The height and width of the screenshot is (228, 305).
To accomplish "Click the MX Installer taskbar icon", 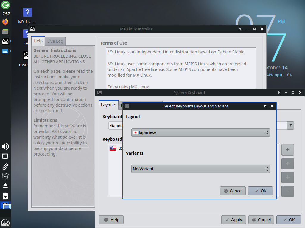I will click(x=5, y=41).
